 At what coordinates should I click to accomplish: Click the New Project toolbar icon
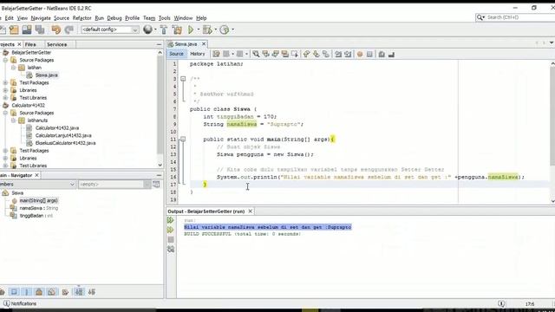click(14, 29)
